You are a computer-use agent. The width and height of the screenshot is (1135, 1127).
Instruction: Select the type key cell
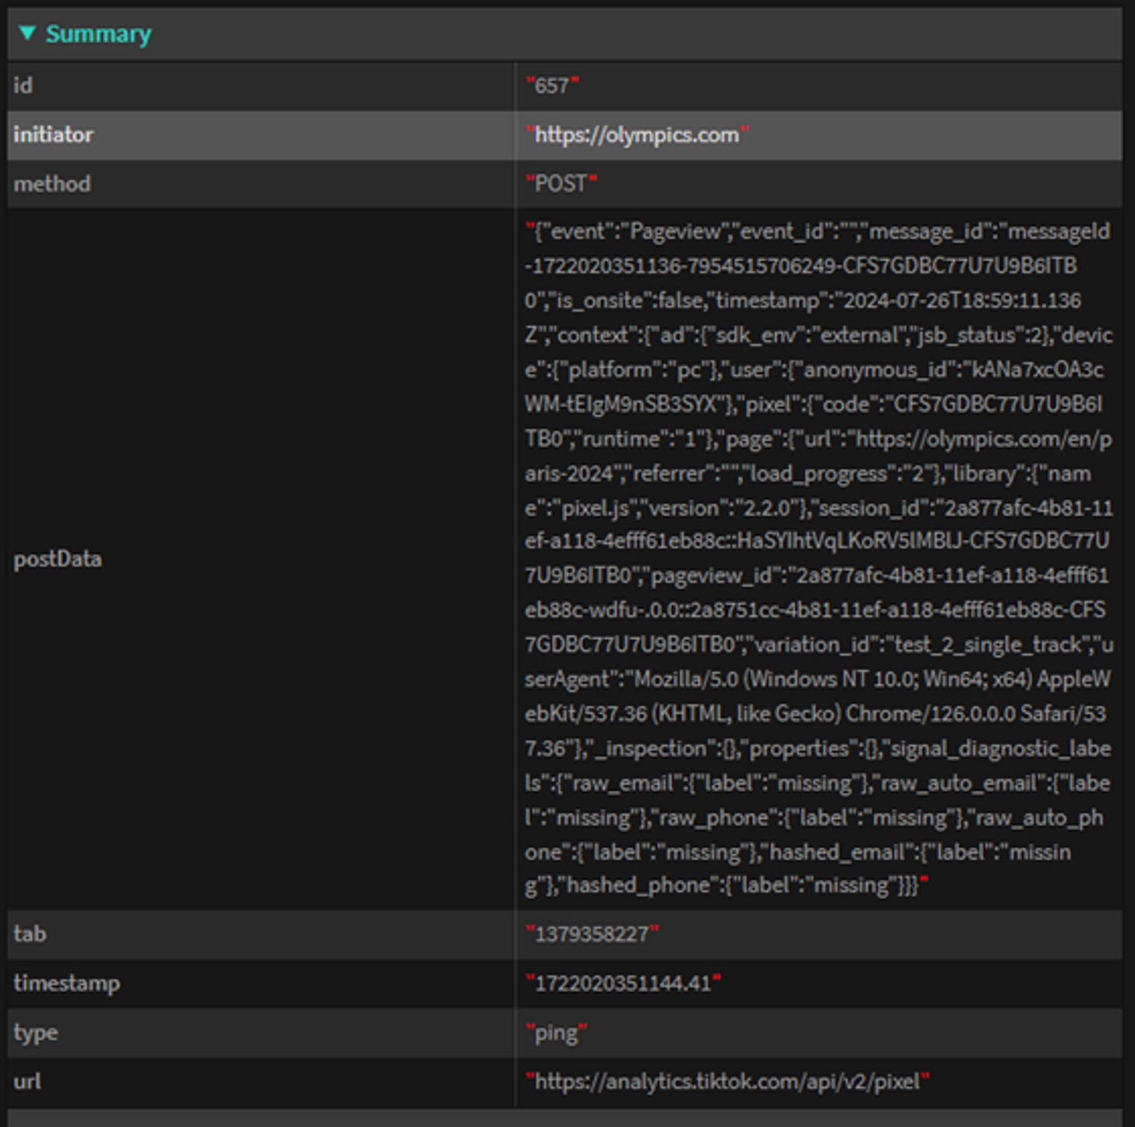(x=260, y=1032)
